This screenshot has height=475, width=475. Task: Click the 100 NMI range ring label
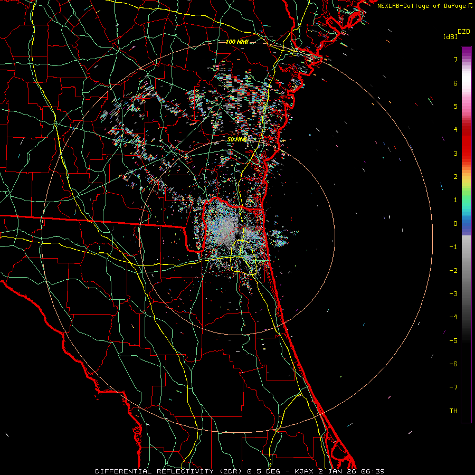[x=237, y=42]
